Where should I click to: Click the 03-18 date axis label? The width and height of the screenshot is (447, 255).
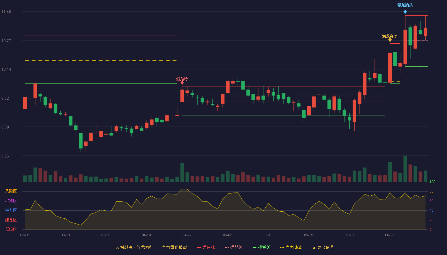click(65, 235)
